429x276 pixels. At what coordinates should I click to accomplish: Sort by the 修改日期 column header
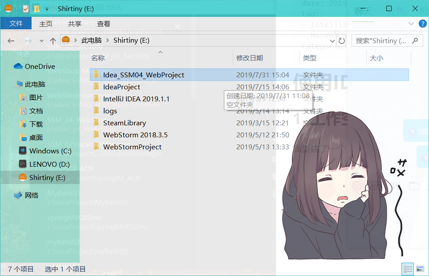click(x=250, y=58)
